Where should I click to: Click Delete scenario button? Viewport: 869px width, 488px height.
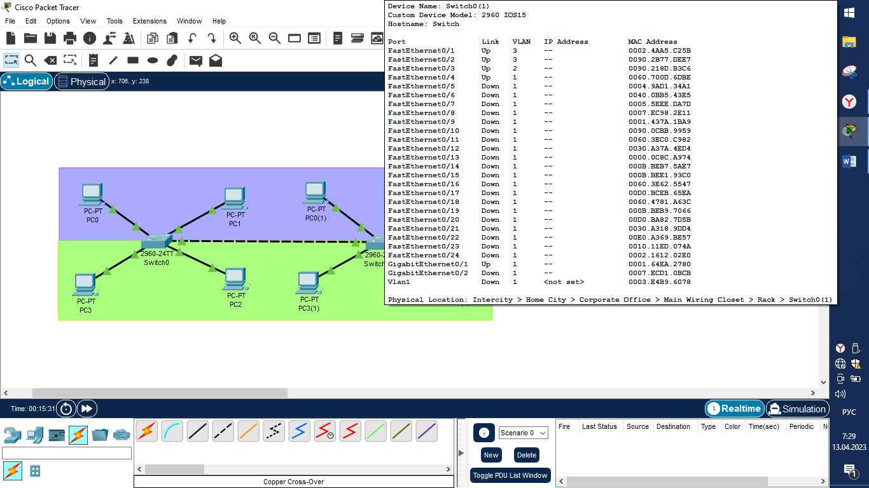527,455
